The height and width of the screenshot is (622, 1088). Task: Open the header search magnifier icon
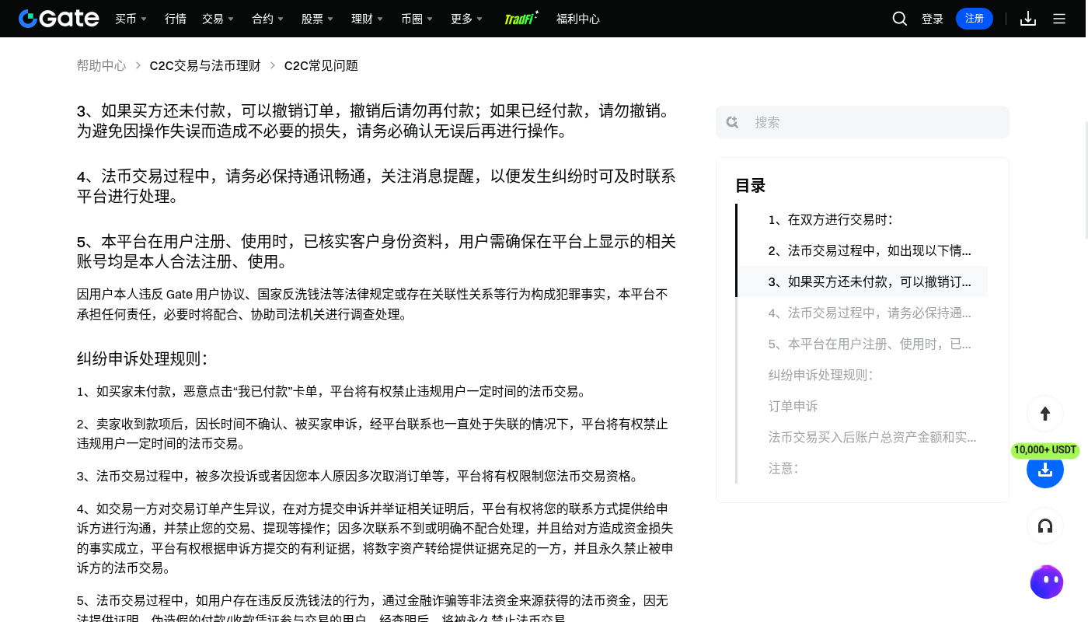click(x=900, y=19)
